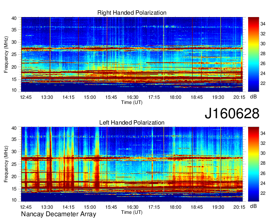270x219 pixels.
Task: Click the 22 dB value on Right Handed colorbar
Action: [263, 83]
